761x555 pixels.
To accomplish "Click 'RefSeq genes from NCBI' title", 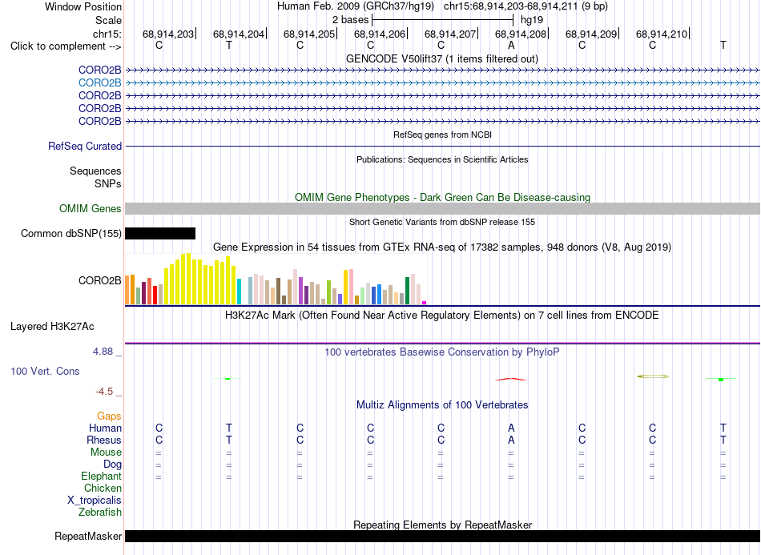I will coord(442,135).
